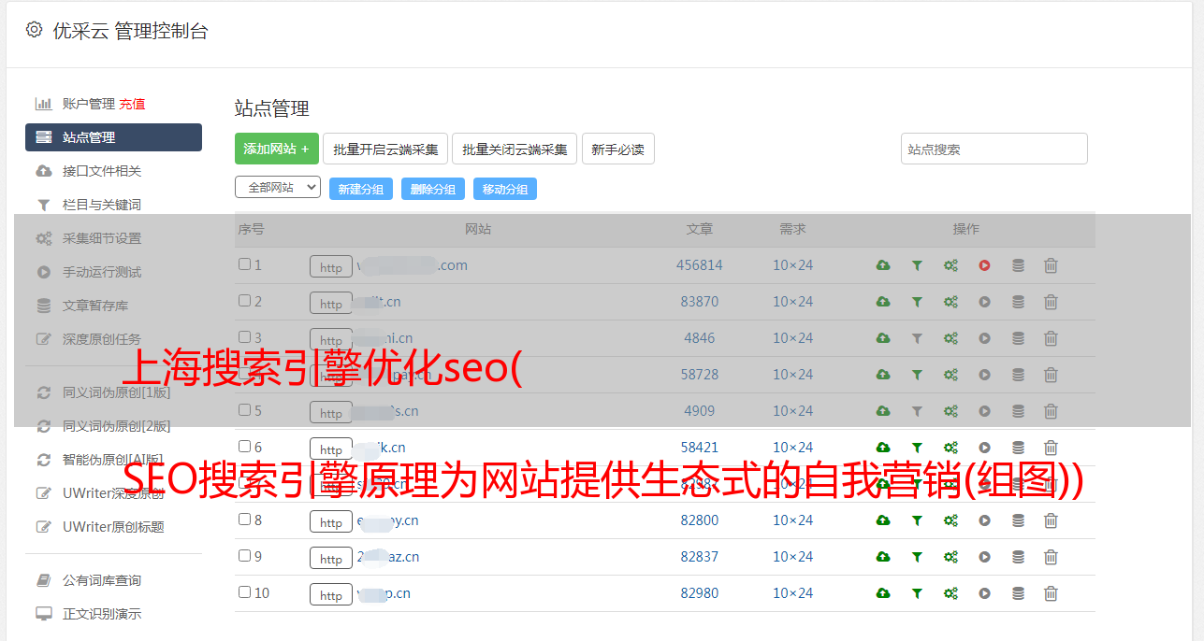Tick the checkbox for site row 10
Image resolution: width=1204 pixels, height=641 pixels.
(x=244, y=592)
